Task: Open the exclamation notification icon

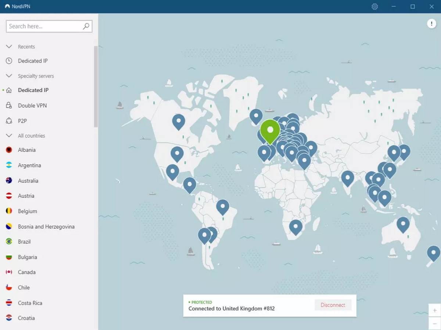Action: [x=432, y=23]
